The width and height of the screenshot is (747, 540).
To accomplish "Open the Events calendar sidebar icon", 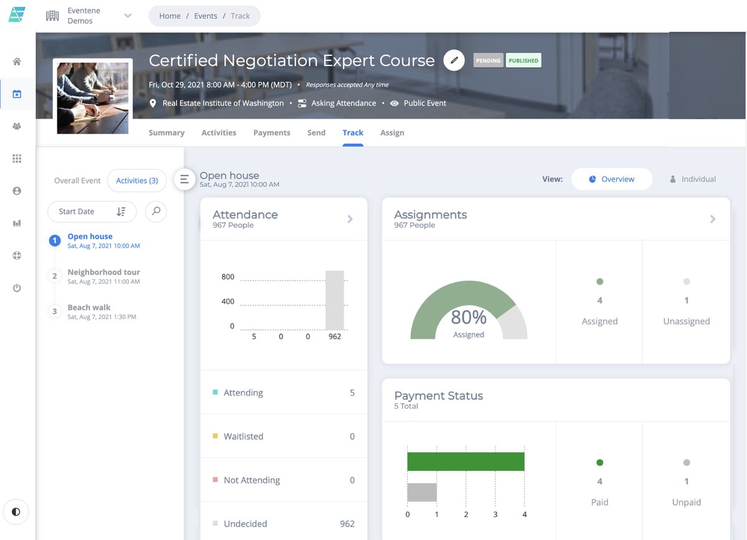I will click(x=17, y=94).
